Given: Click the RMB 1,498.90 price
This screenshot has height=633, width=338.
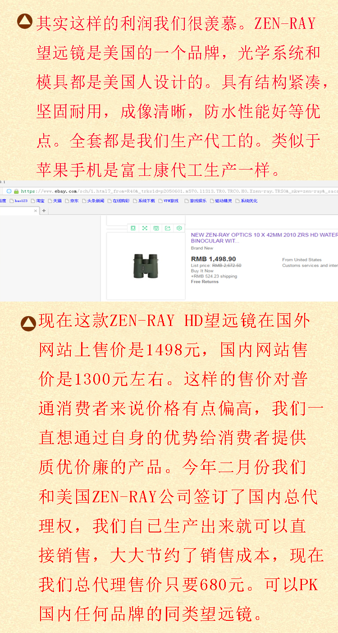Looking at the screenshot, I should (x=214, y=259).
